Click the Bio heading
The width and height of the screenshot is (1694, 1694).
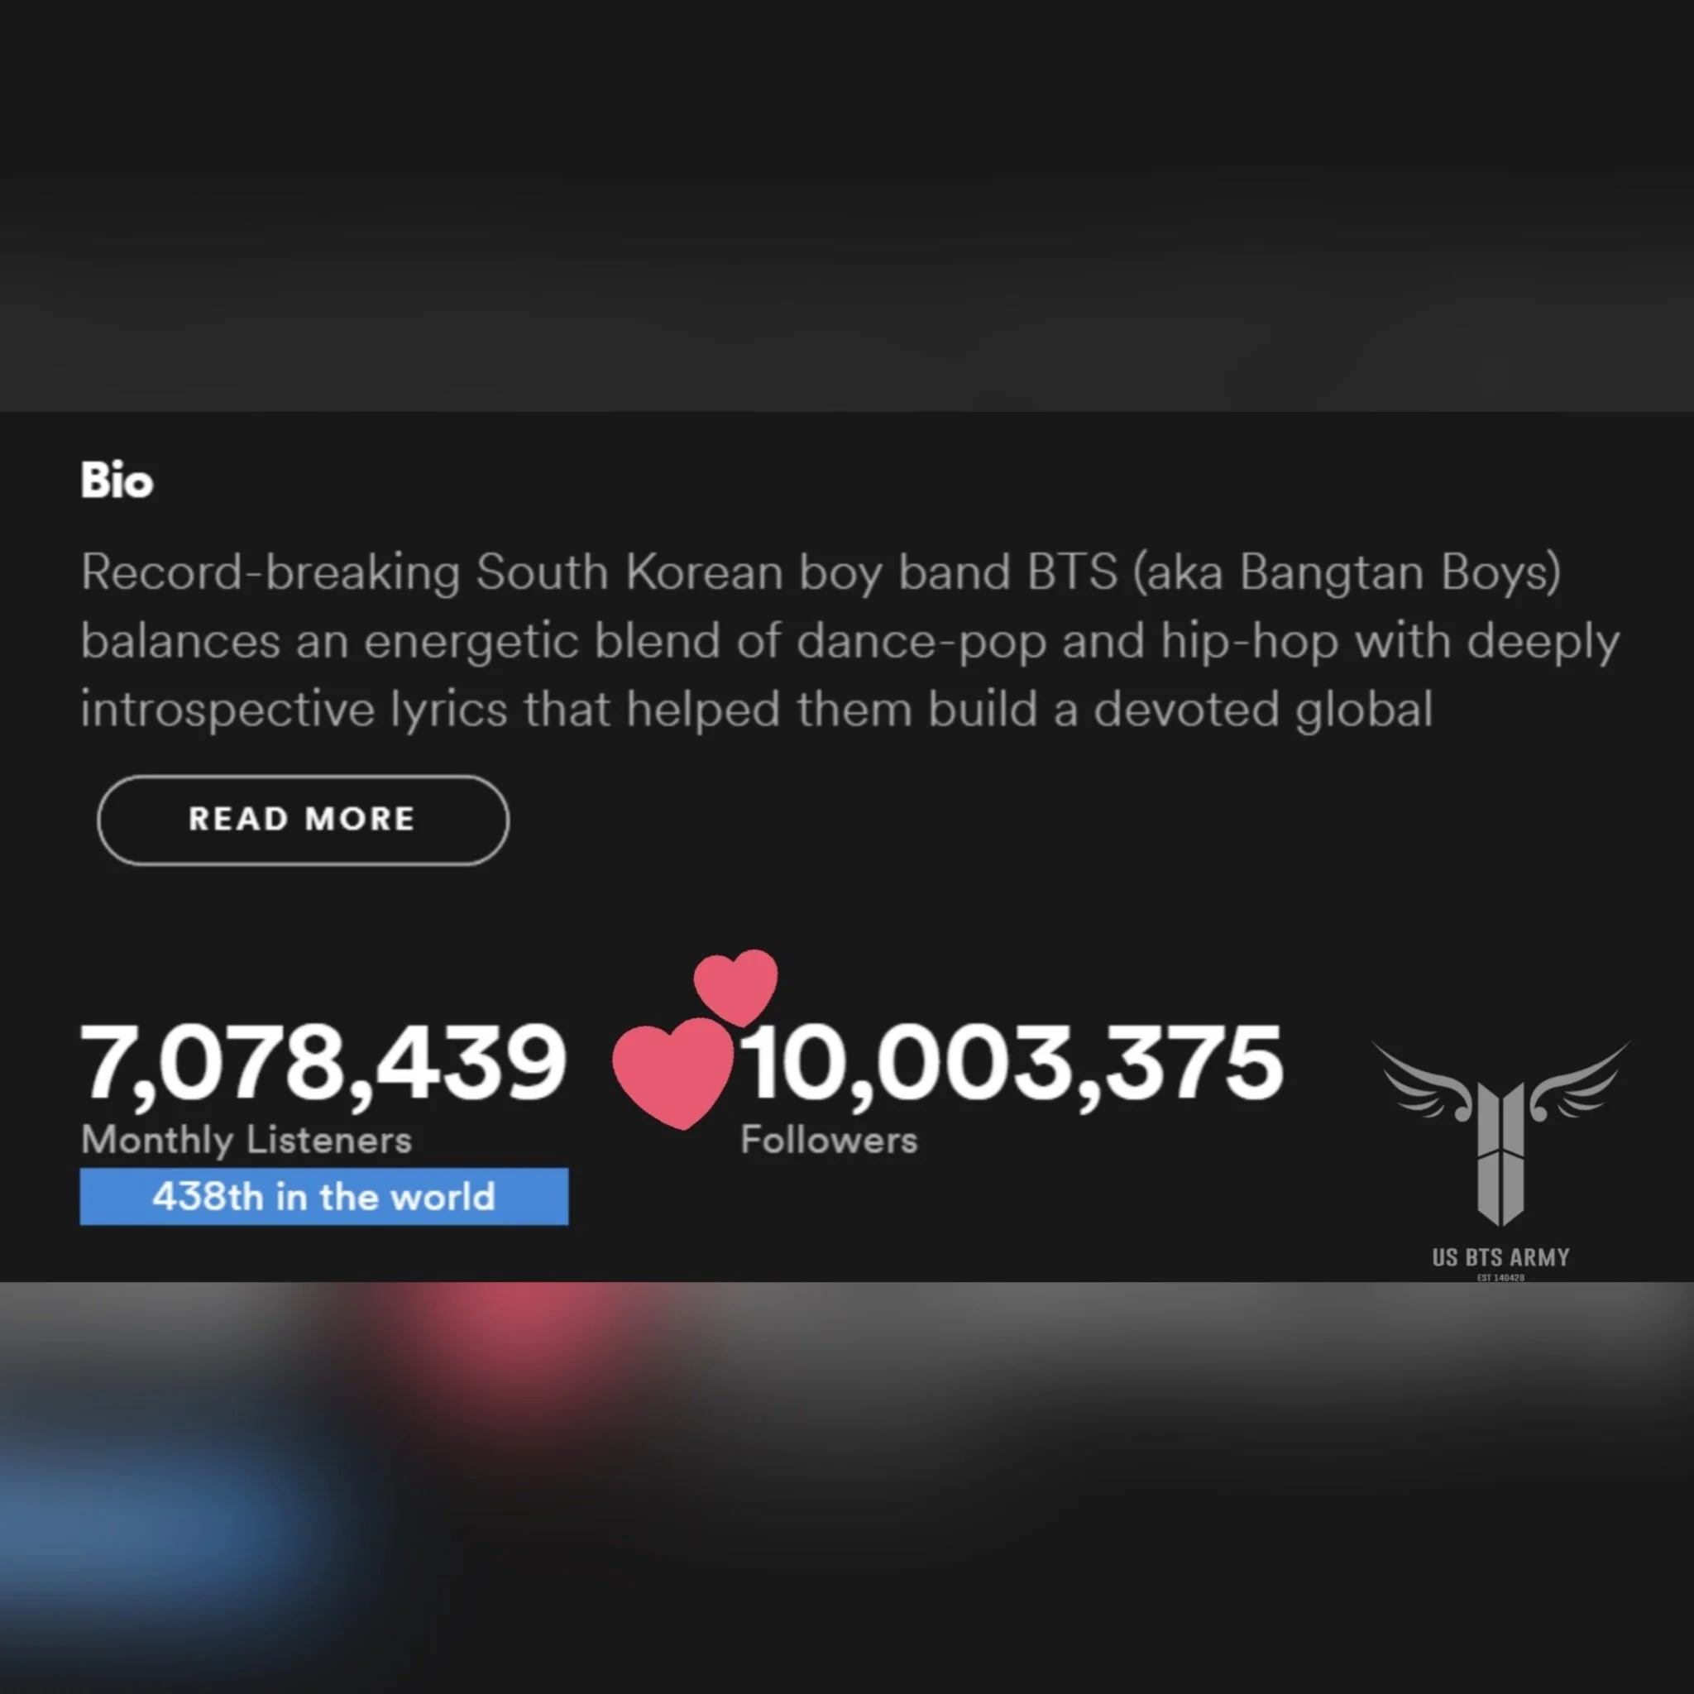click(117, 481)
